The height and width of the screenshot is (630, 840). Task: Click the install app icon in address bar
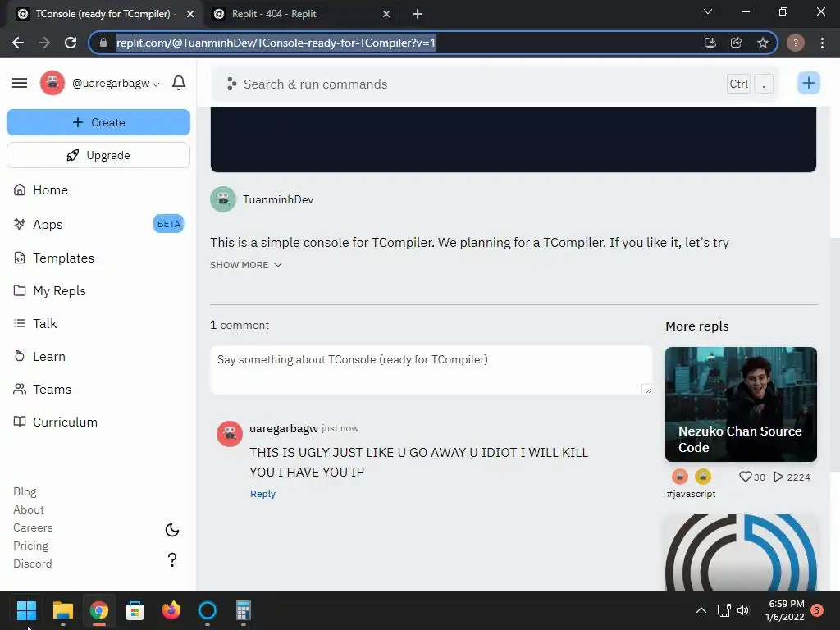[710, 43]
